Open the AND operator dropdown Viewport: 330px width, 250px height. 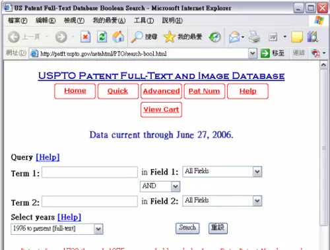(x=160, y=186)
